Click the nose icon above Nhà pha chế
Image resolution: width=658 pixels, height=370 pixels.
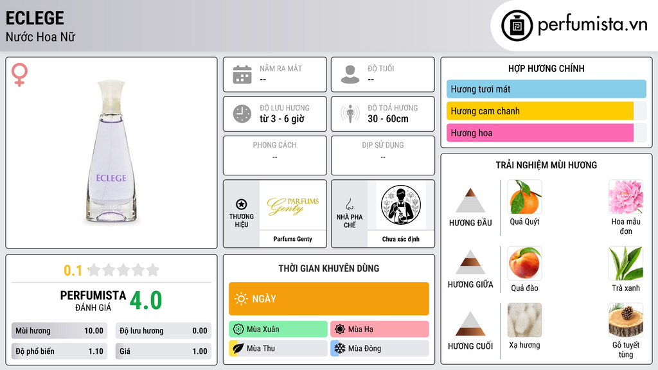[349, 204]
